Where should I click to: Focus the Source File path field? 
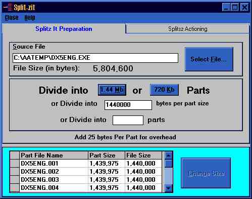95,58
